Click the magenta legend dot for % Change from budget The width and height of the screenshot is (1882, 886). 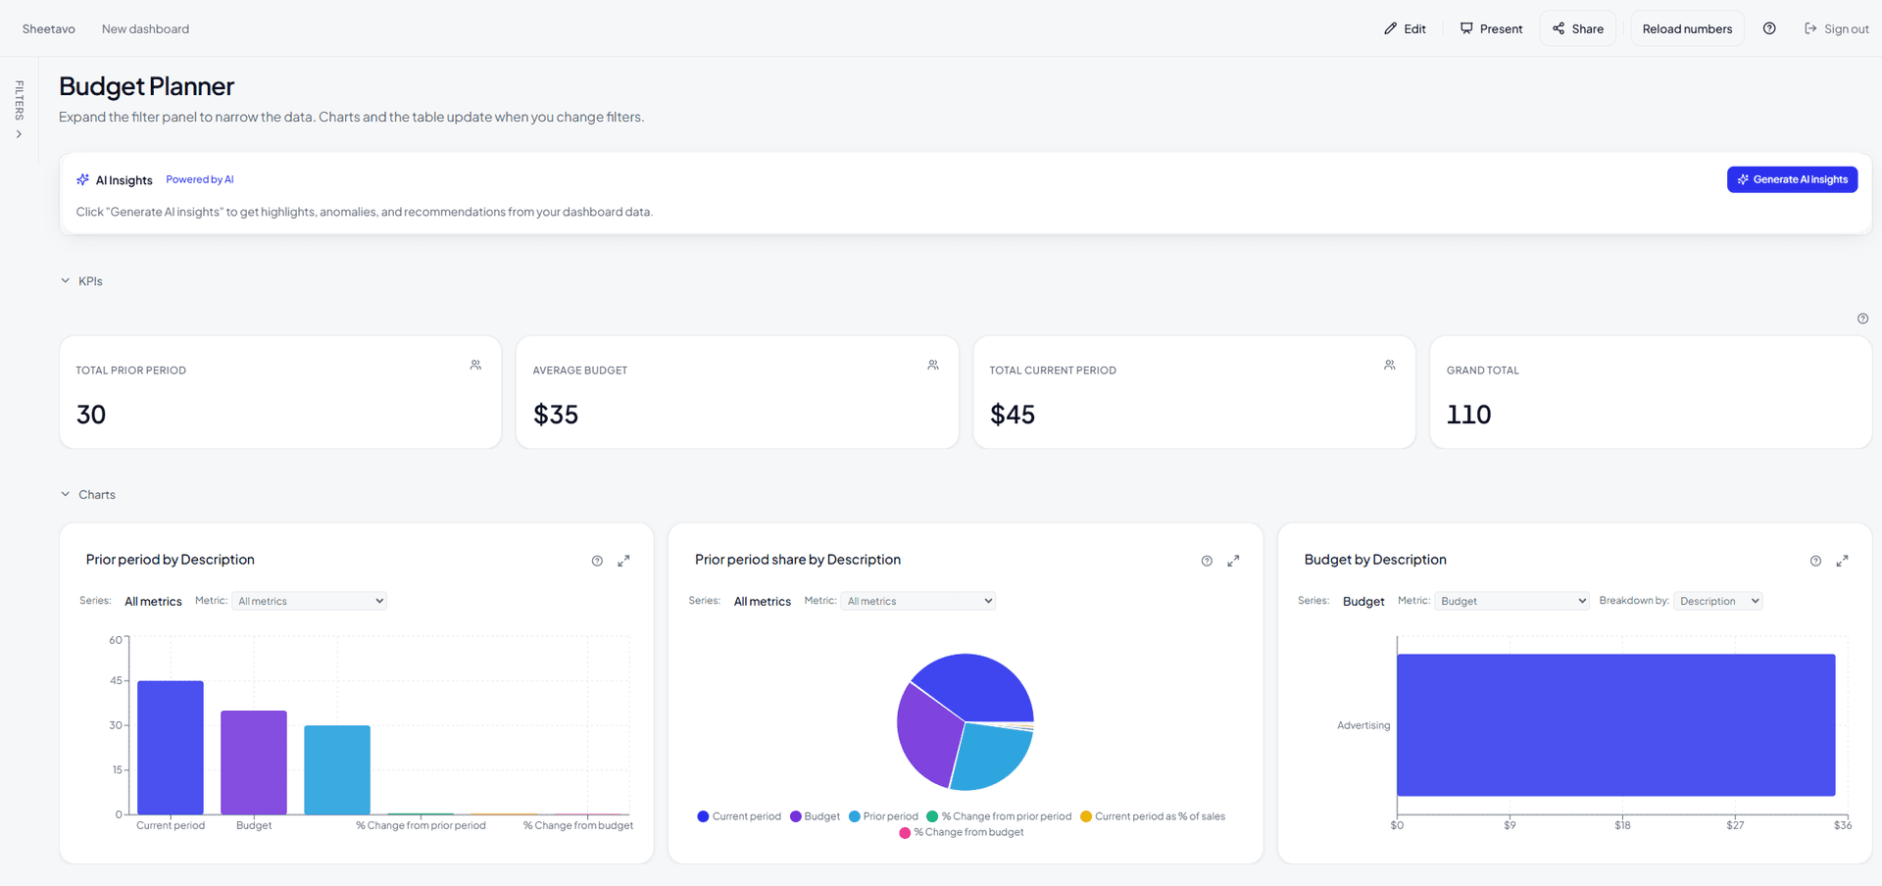[903, 833]
